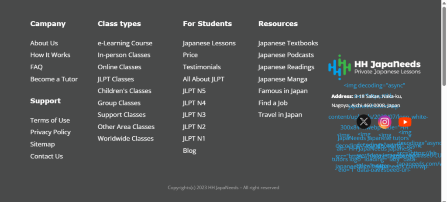
Task: Select Find a Job link
Action: (x=273, y=103)
